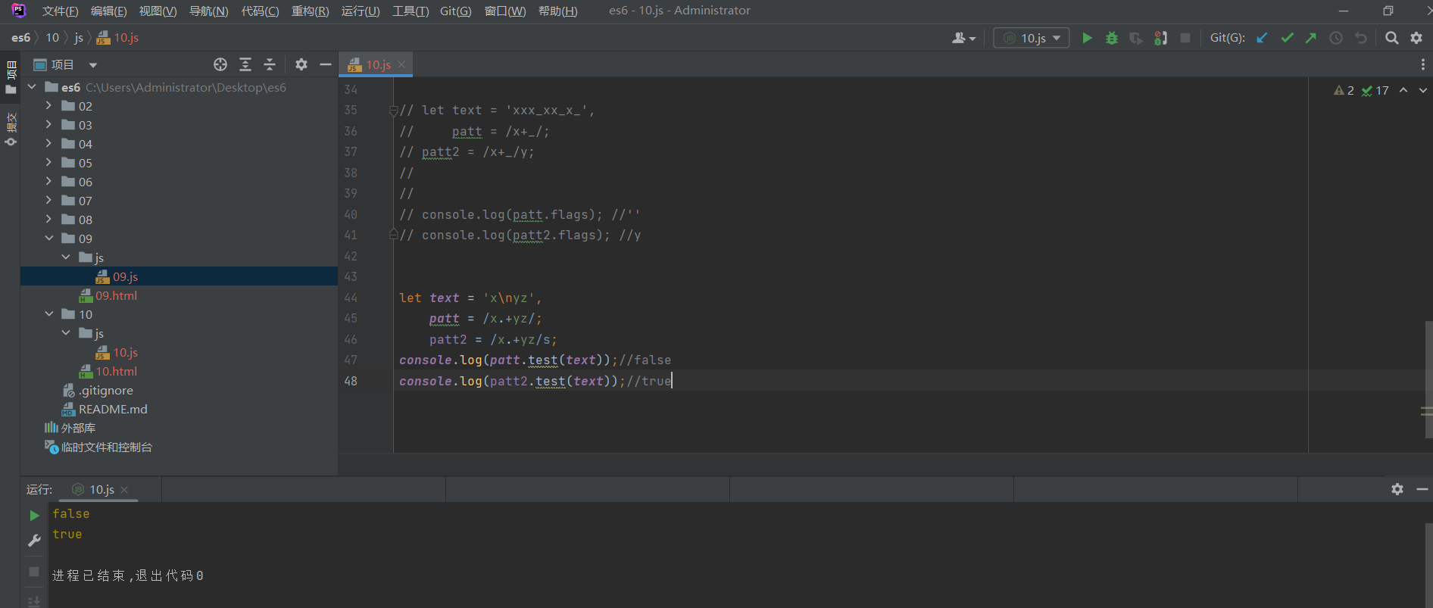Toggle fold marker at line 35

click(x=393, y=111)
